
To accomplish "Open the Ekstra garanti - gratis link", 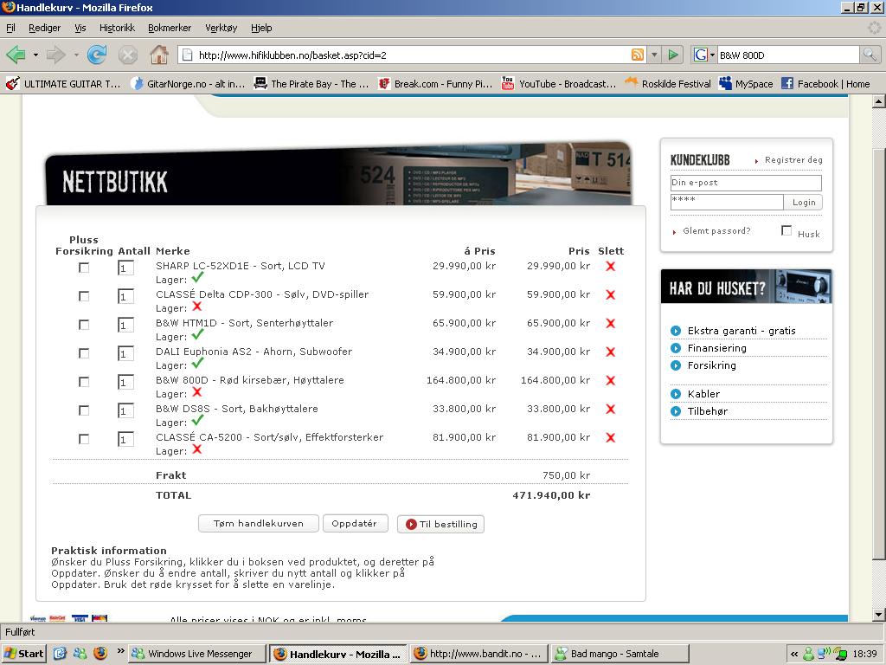I will coord(742,331).
